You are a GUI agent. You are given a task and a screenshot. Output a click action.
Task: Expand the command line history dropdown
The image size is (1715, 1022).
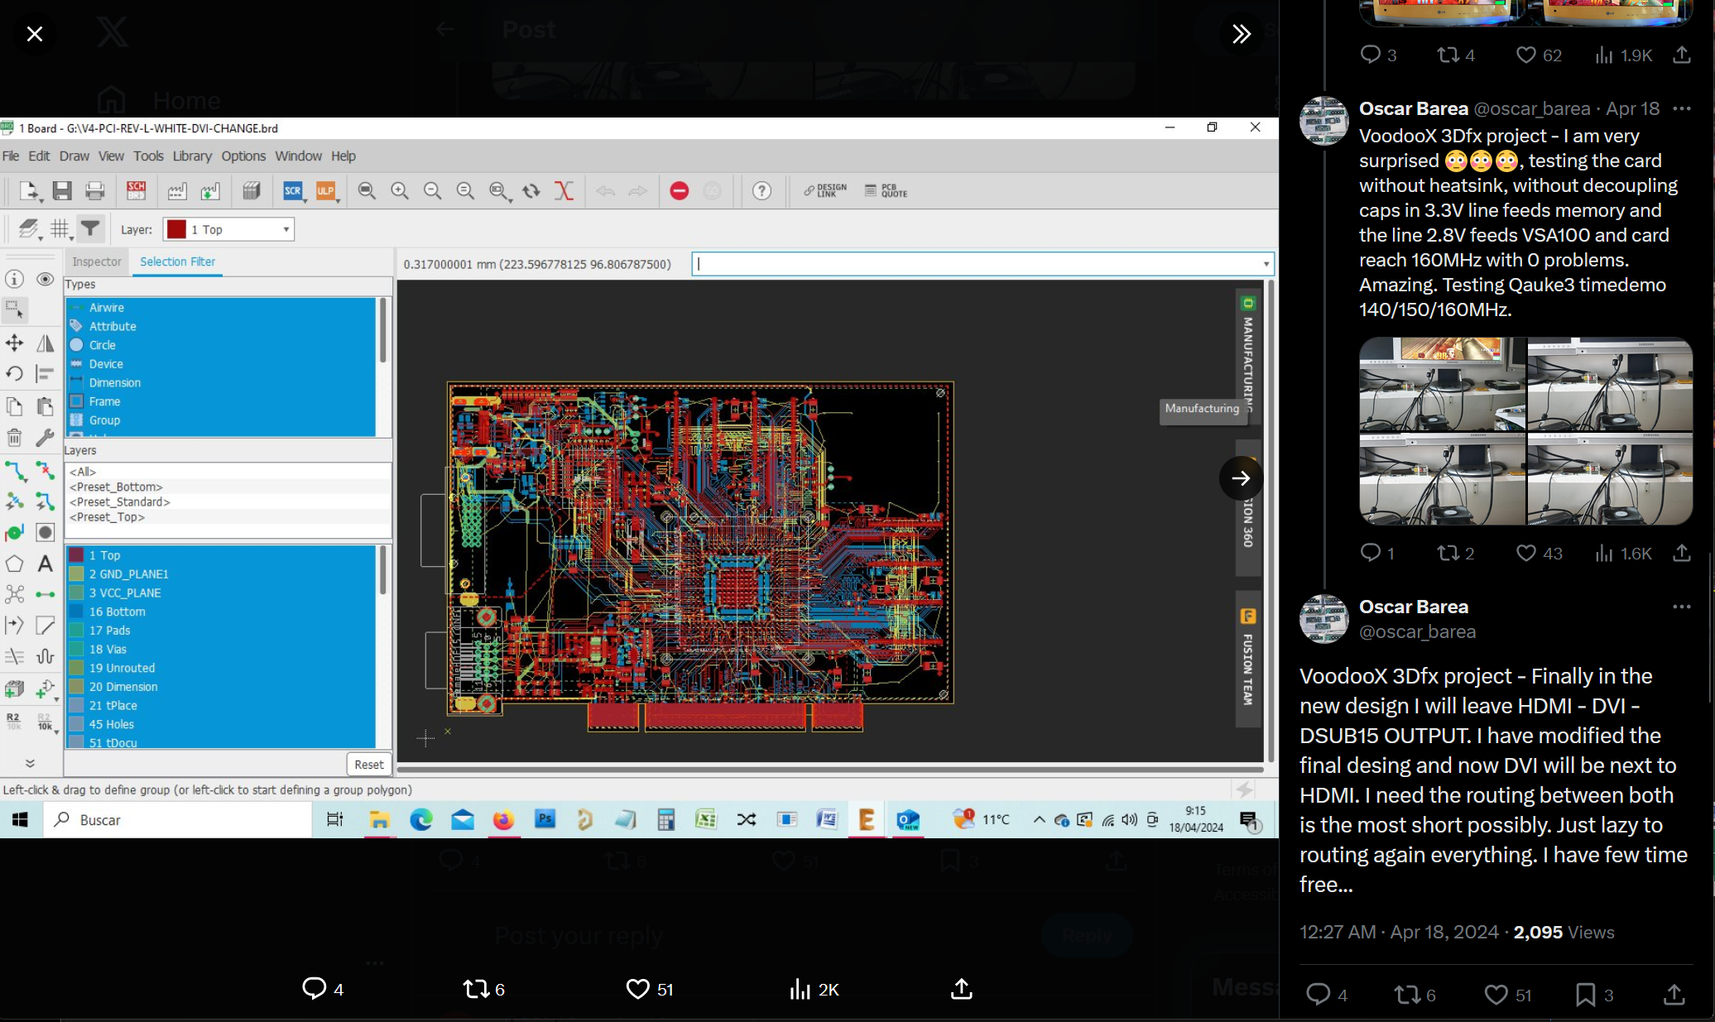tap(1266, 265)
